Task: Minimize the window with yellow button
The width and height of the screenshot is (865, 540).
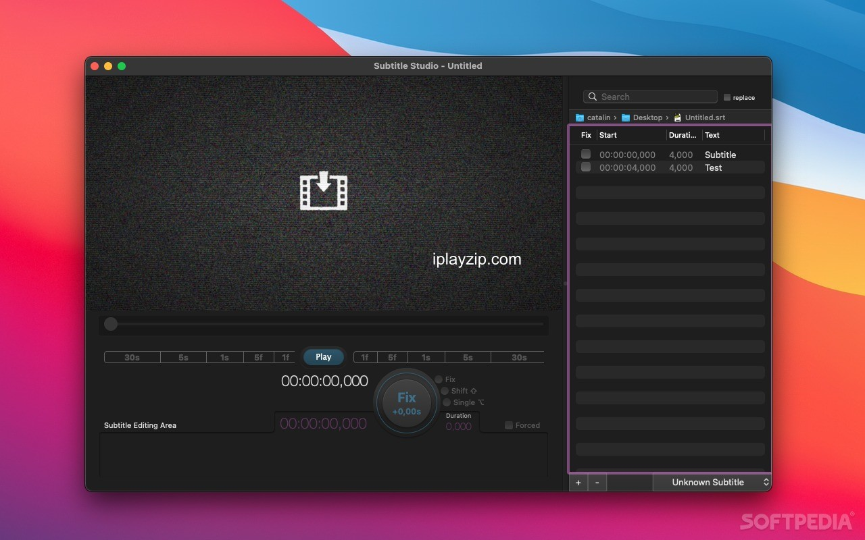Action: [x=108, y=65]
